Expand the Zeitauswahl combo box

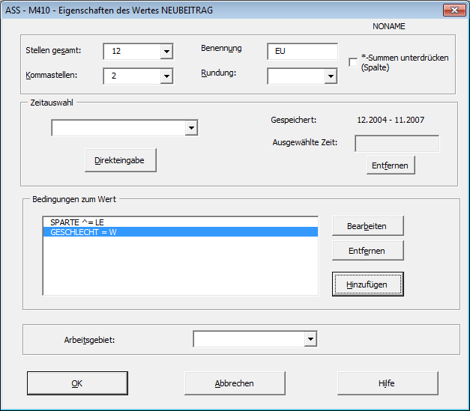click(x=191, y=129)
